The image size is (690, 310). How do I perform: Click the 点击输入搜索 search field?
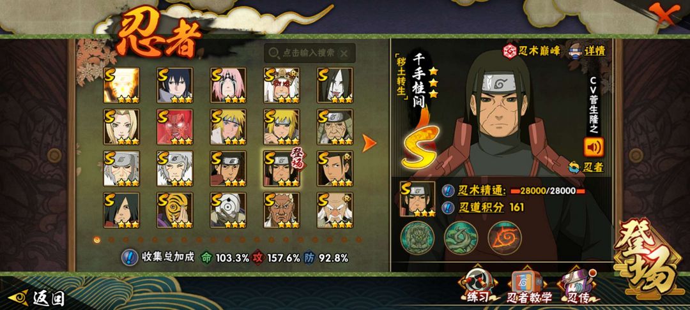click(x=310, y=53)
